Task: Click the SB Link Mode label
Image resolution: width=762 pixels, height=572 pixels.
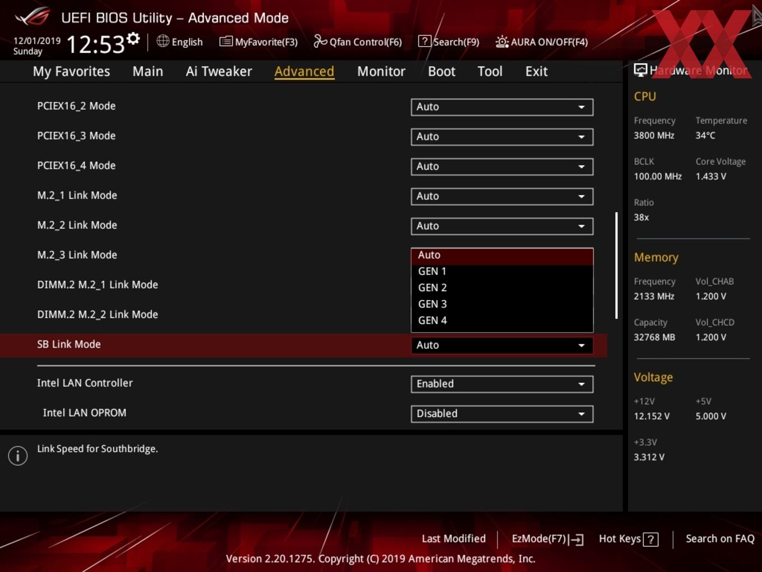Action: coord(69,344)
